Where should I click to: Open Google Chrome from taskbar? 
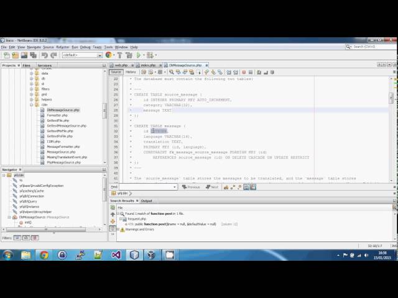pyautogui.click(x=44, y=255)
